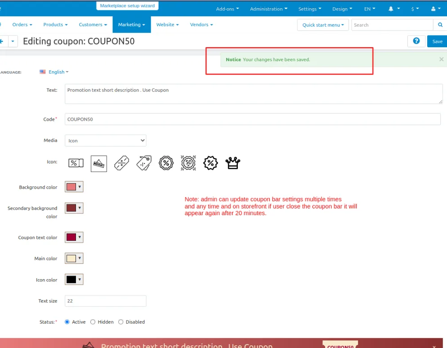Viewport: 447px width, 348px height.
Task: Pick the 50 percent starburst icon
Action: [188, 163]
